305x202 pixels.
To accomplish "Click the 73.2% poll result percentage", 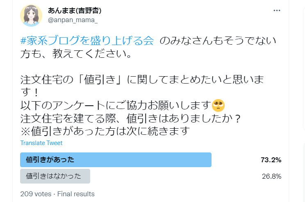I will tap(271, 160).
